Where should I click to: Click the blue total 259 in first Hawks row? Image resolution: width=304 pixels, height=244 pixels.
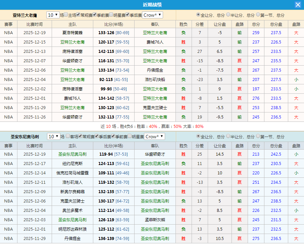coord(256,33)
